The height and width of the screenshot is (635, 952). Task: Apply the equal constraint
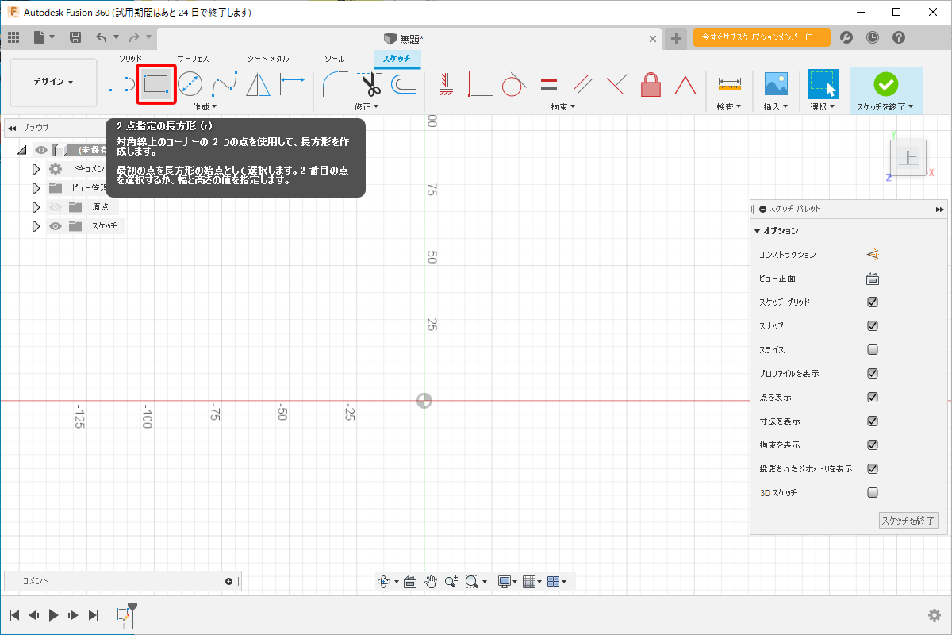(549, 83)
